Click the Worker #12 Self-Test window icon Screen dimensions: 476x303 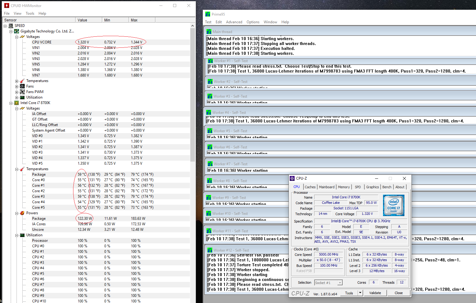(x=210, y=250)
